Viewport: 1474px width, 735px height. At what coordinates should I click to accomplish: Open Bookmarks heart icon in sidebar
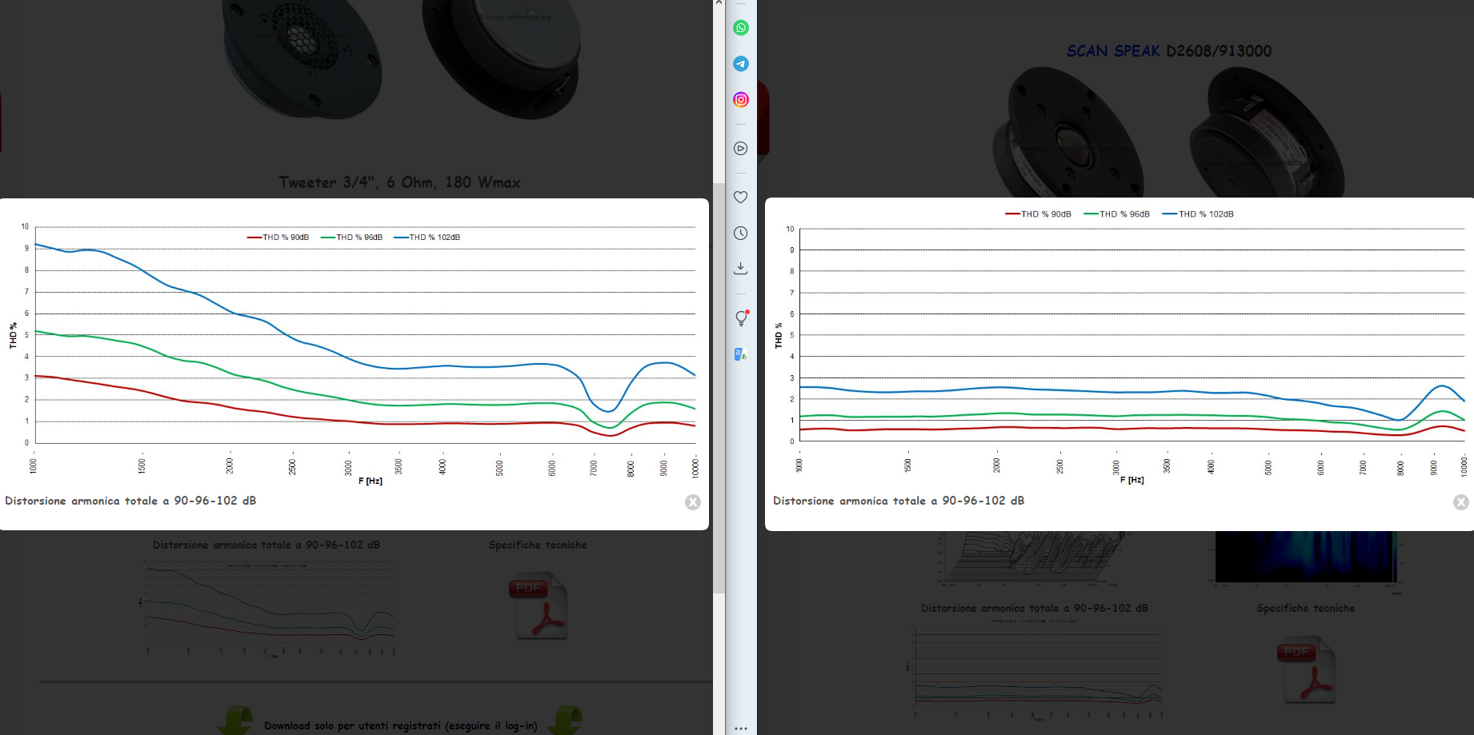[x=741, y=197]
